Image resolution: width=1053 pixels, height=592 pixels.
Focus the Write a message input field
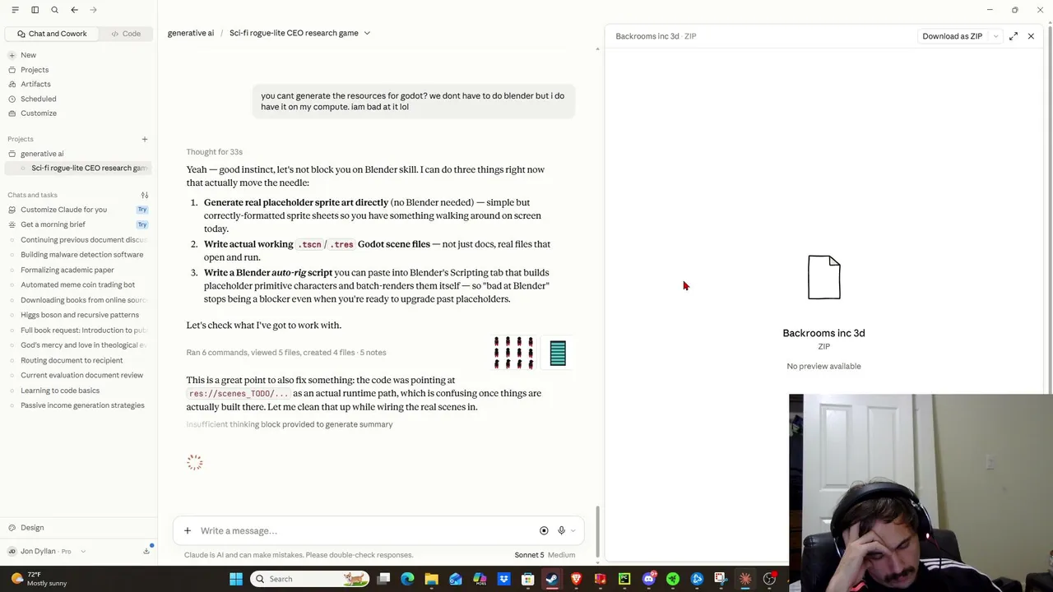coord(362,531)
